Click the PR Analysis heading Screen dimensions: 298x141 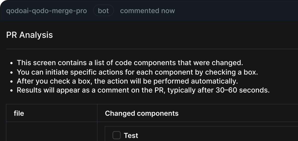point(29,35)
